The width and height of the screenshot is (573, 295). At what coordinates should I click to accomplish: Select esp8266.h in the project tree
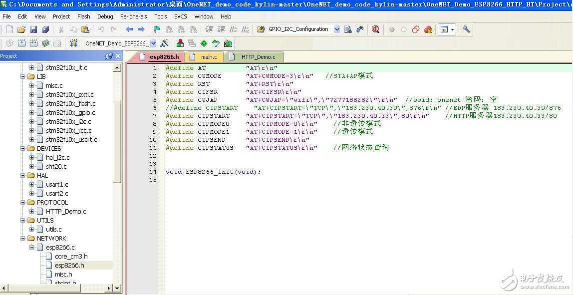69,266
